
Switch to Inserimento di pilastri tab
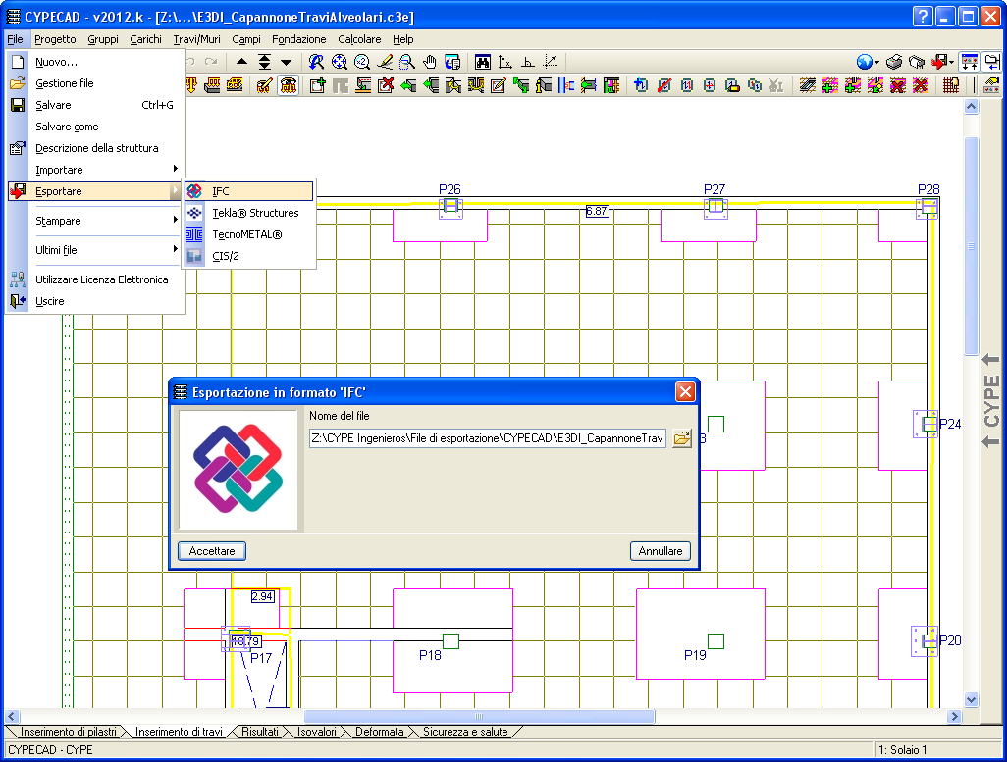69,732
